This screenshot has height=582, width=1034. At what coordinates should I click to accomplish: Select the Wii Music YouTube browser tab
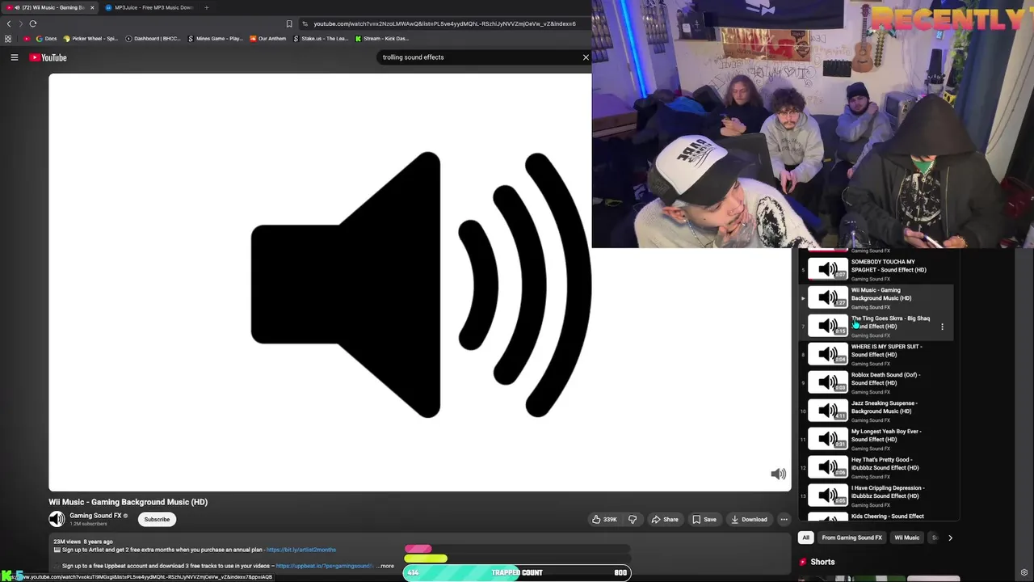50,7
